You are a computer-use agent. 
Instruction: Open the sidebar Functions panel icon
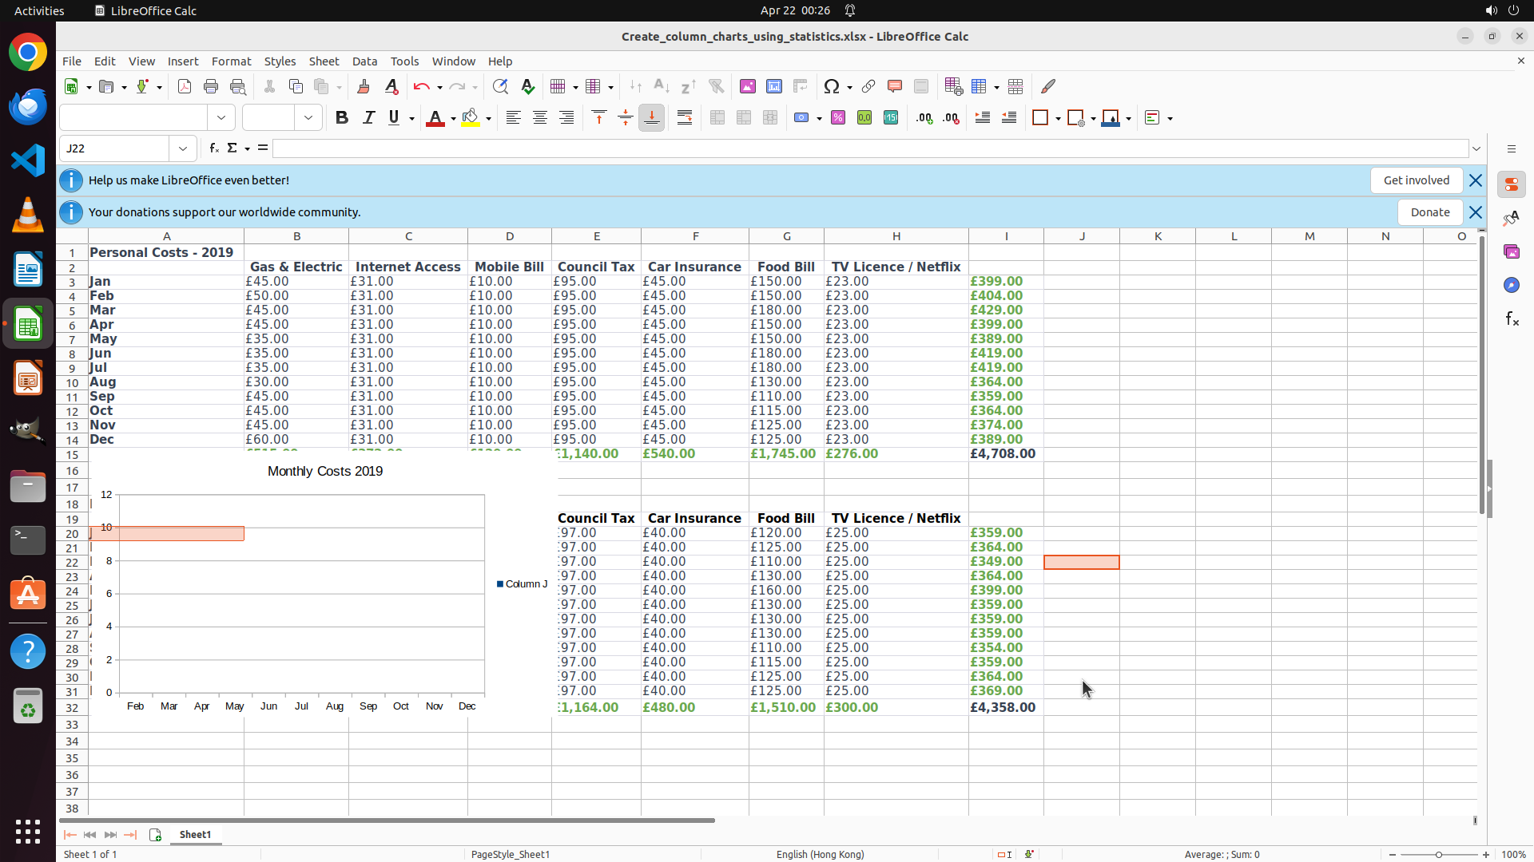1512,319
